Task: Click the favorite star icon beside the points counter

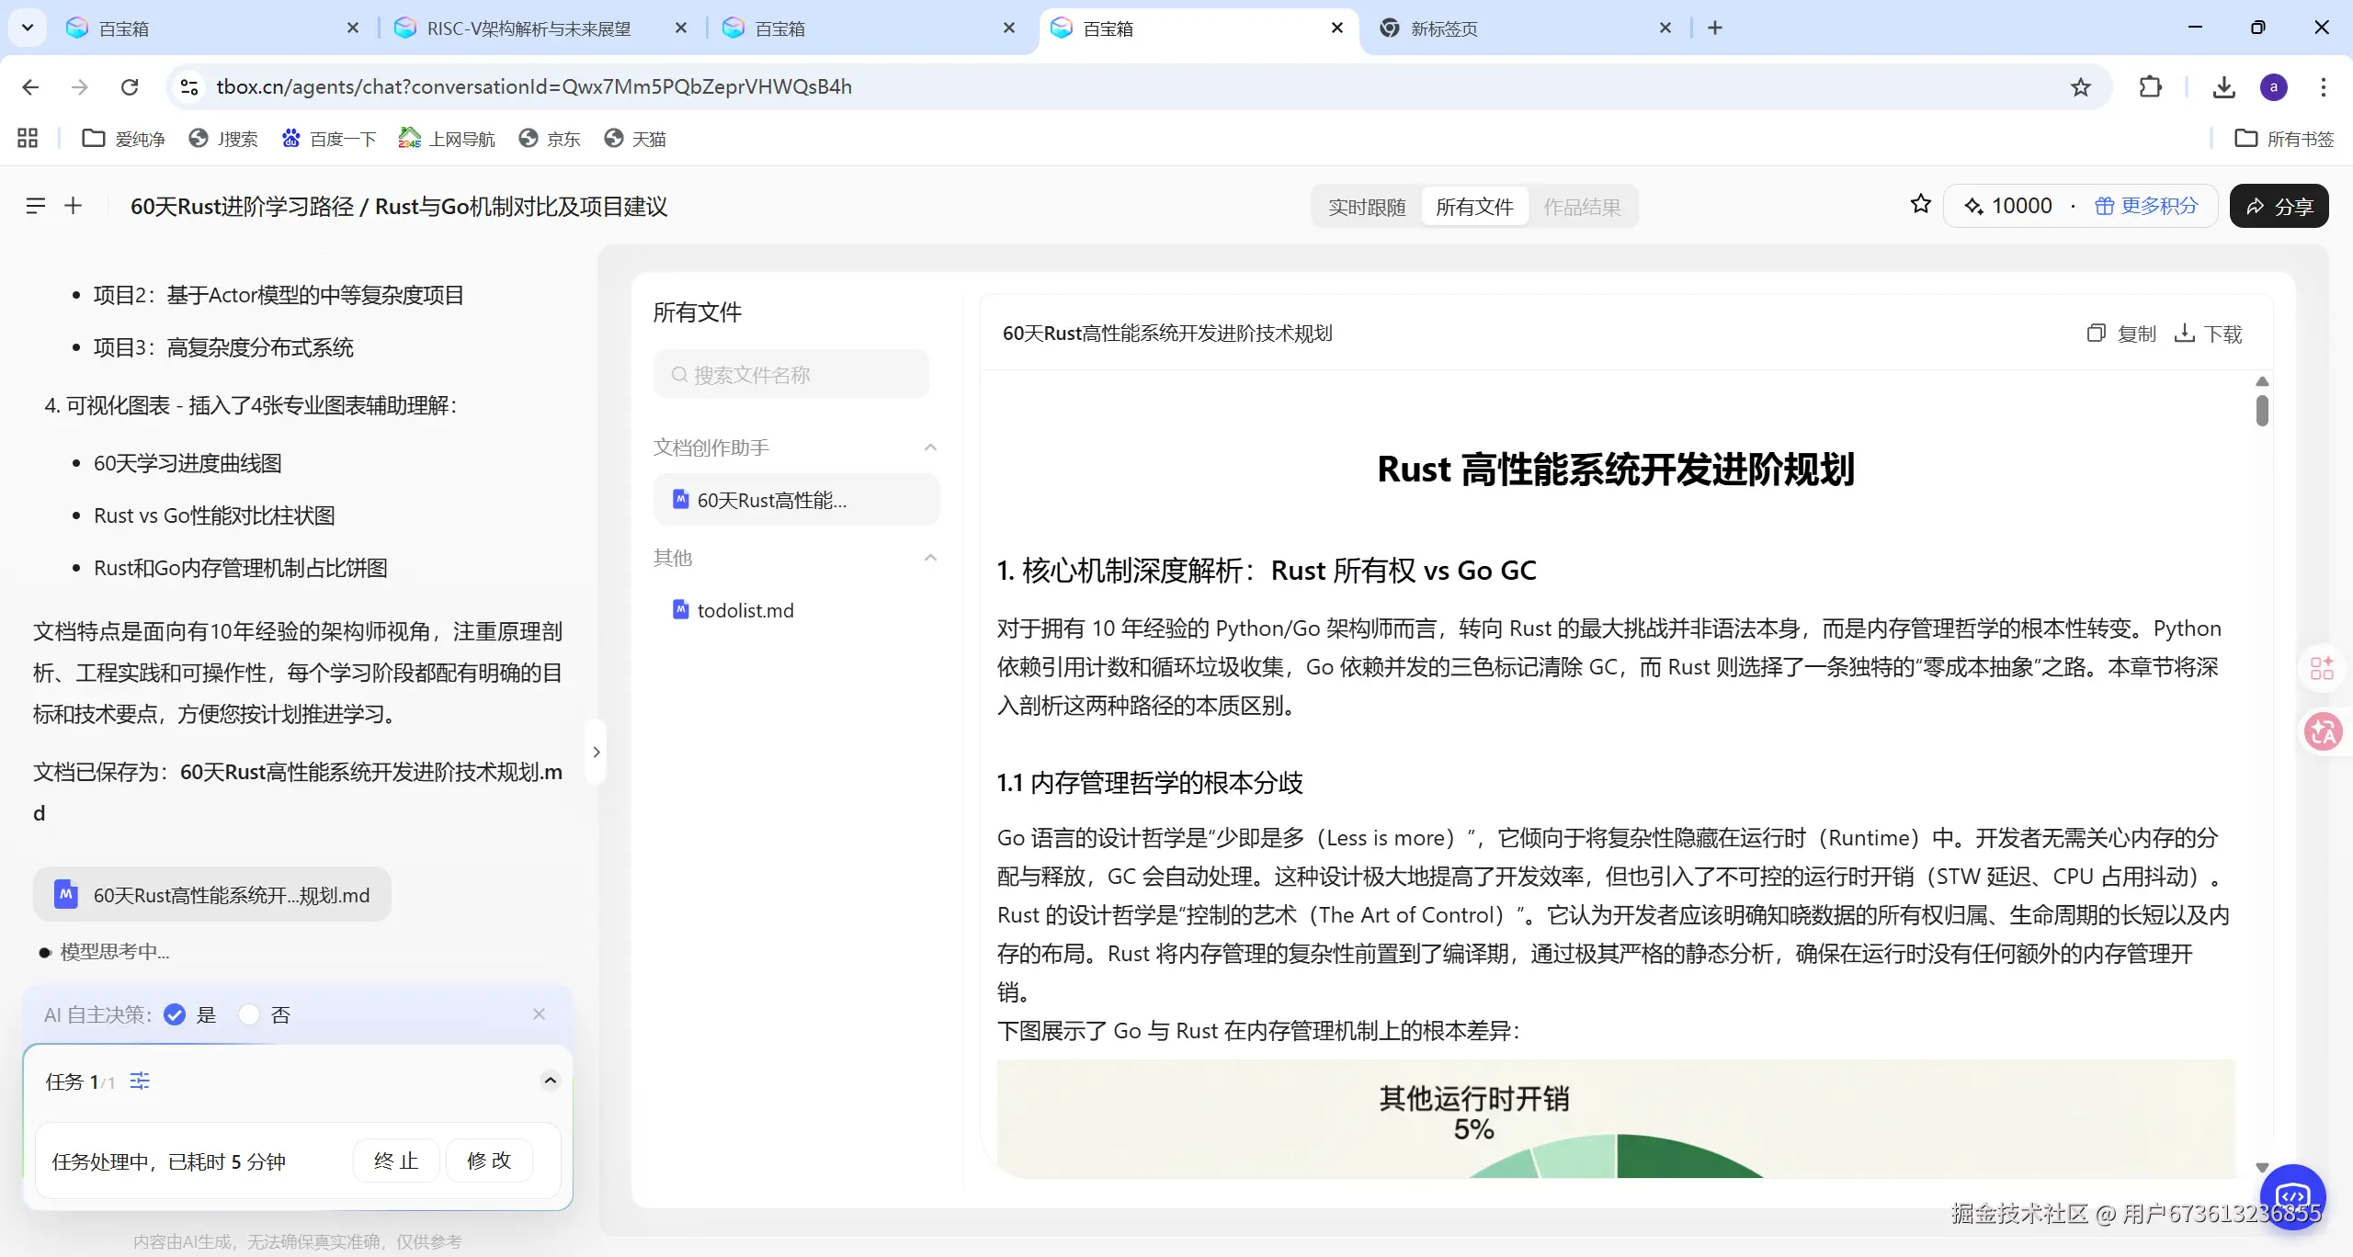Action: (1920, 204)
